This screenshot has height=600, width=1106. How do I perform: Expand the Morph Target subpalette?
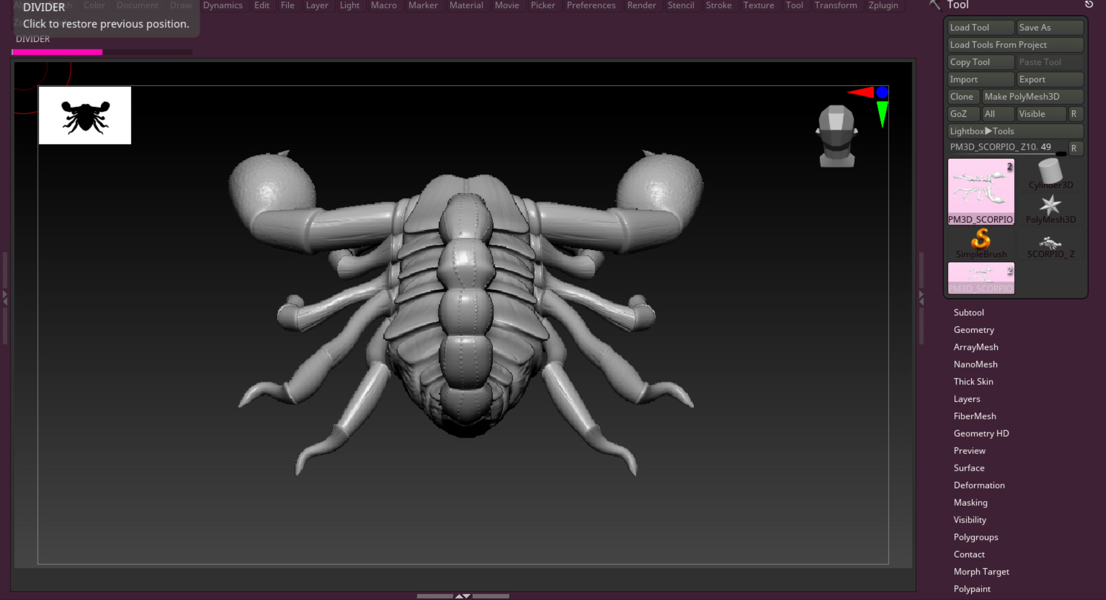tap(981, 572)
